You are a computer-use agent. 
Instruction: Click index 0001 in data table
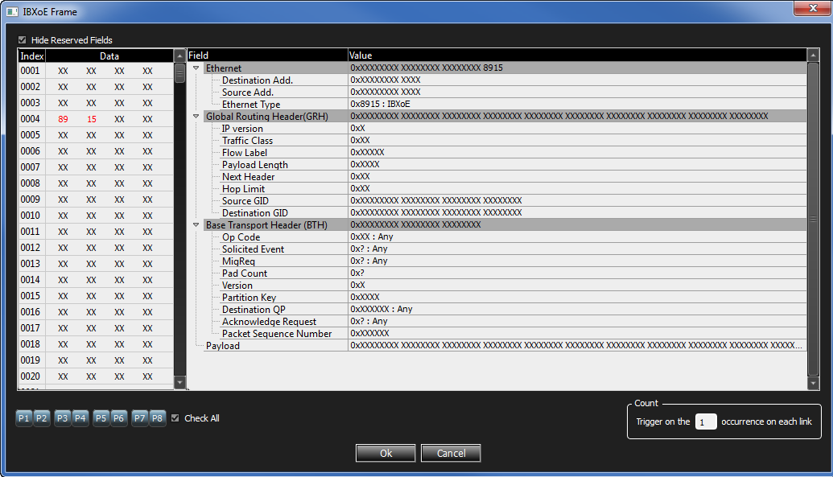pos(31,71)
